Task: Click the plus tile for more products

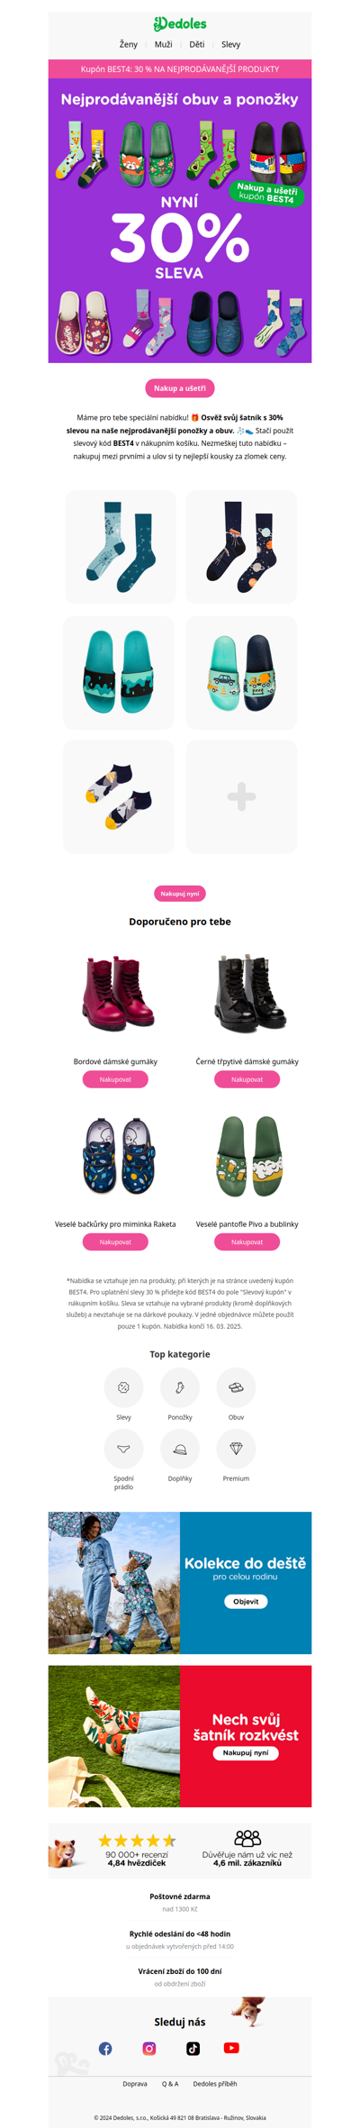Action: pyautogui.click(x=241, y=796)
